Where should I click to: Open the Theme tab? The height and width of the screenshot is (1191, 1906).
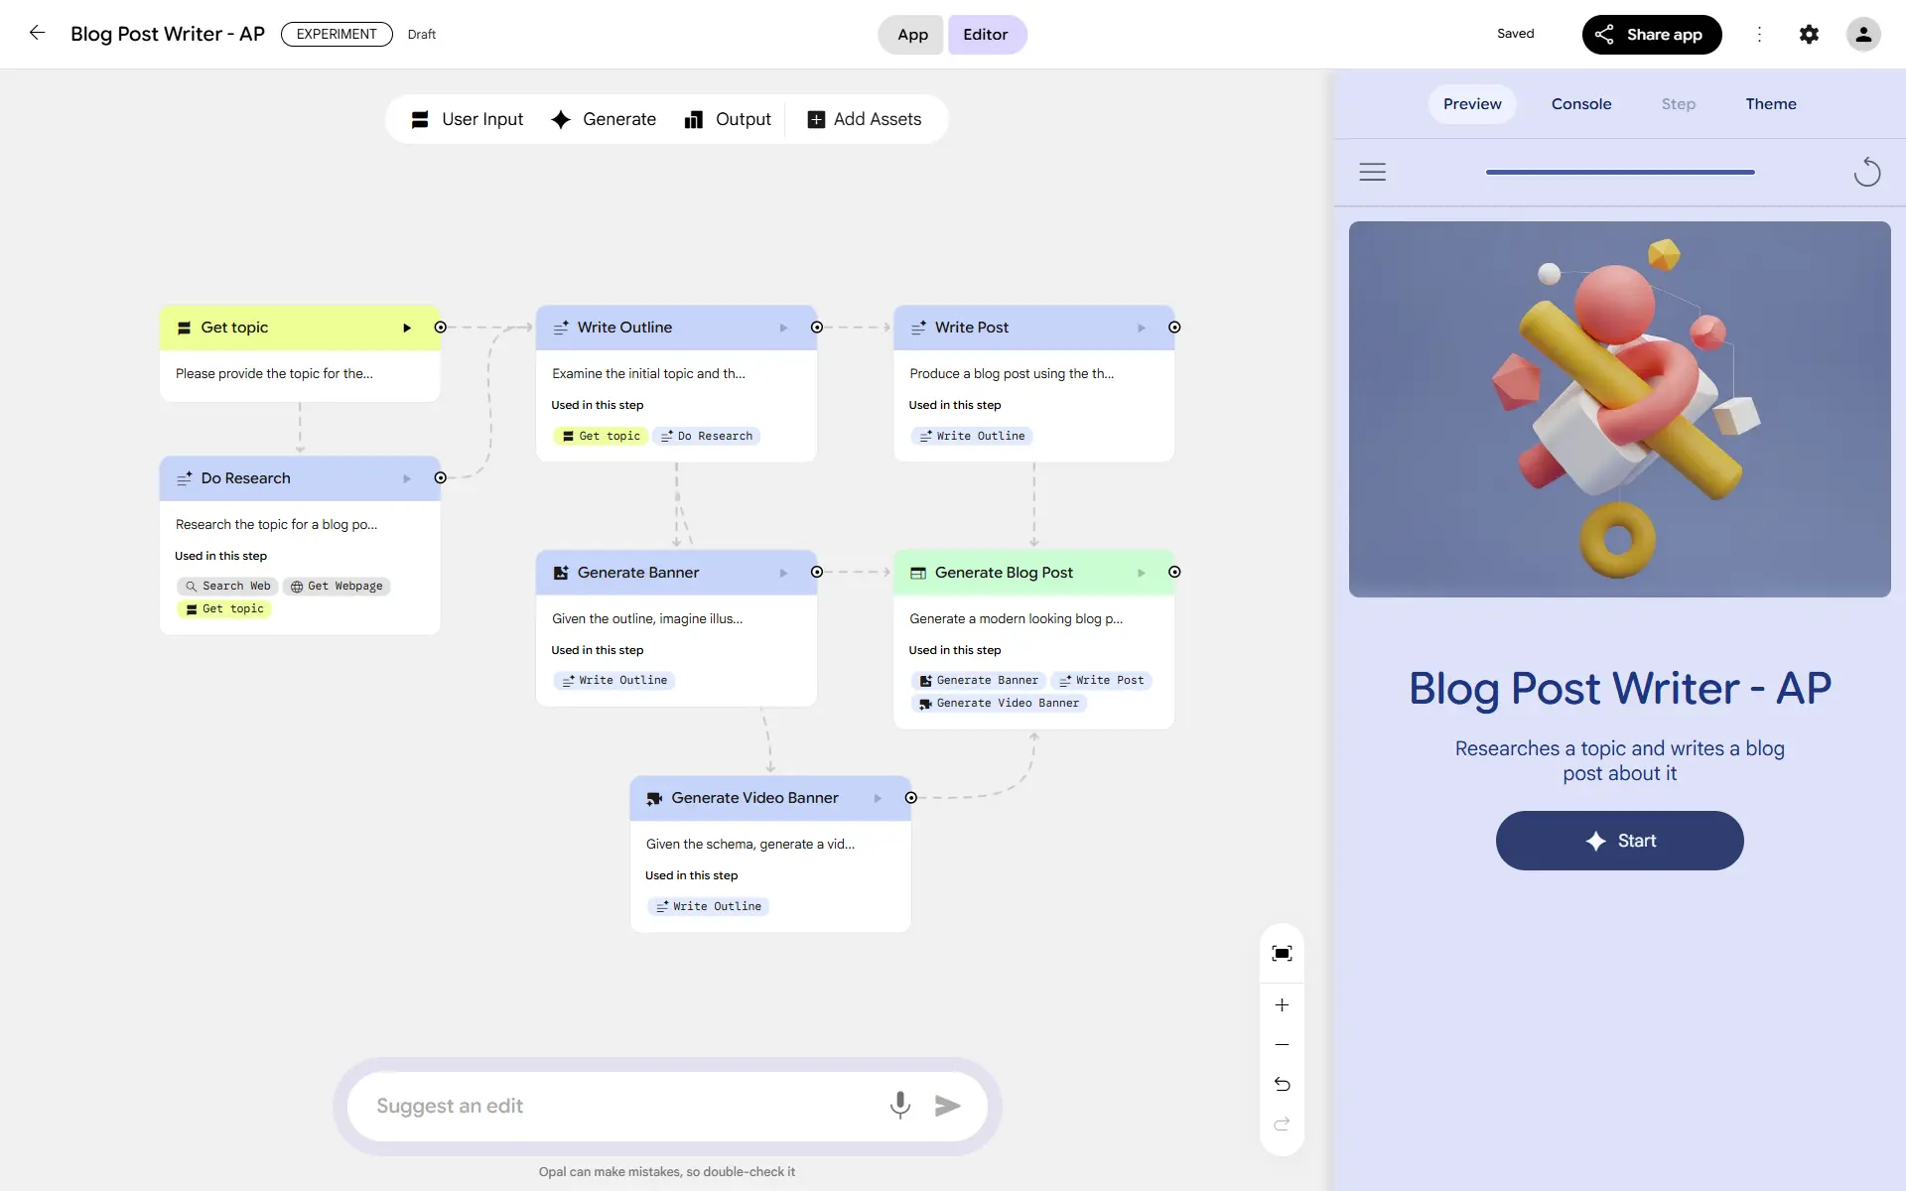coord(1770,104)
